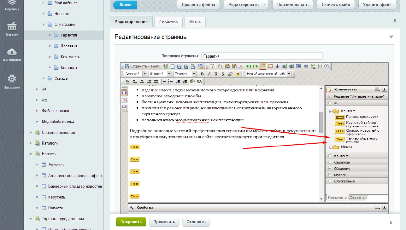
Task: Toggle Underline formatting
Action: pyautogui.click(x=216, y=74)
